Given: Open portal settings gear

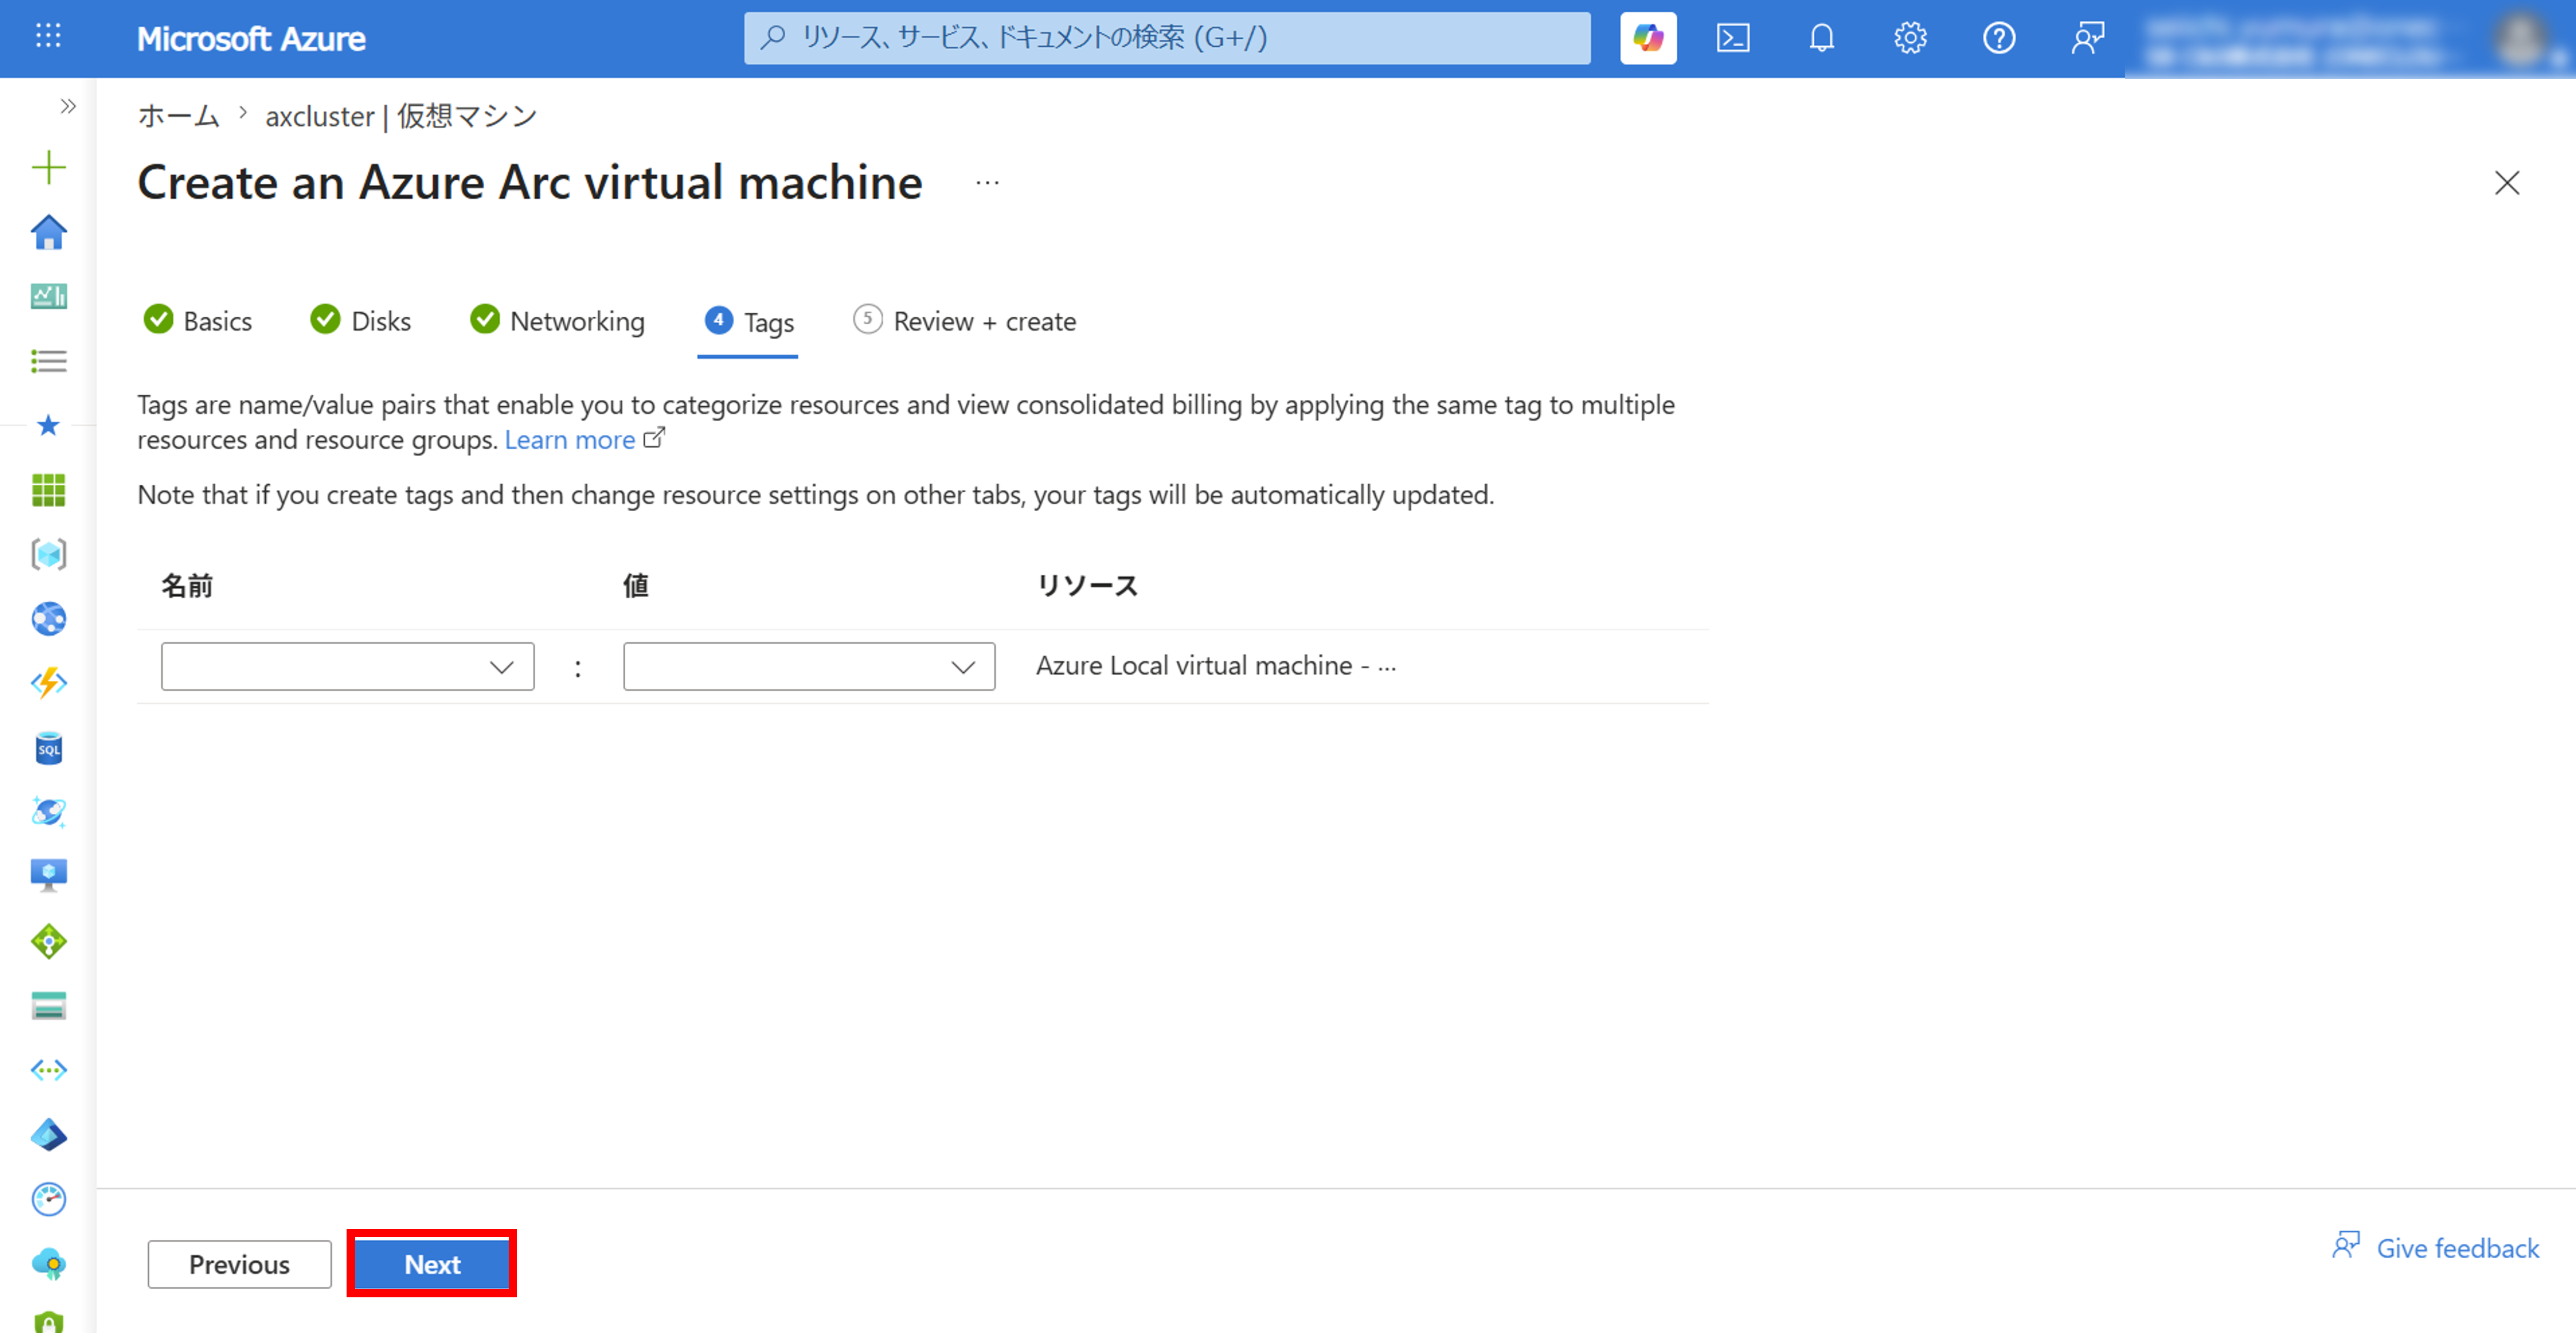Looking at the screenshot, I should [x=1910, y=38].
